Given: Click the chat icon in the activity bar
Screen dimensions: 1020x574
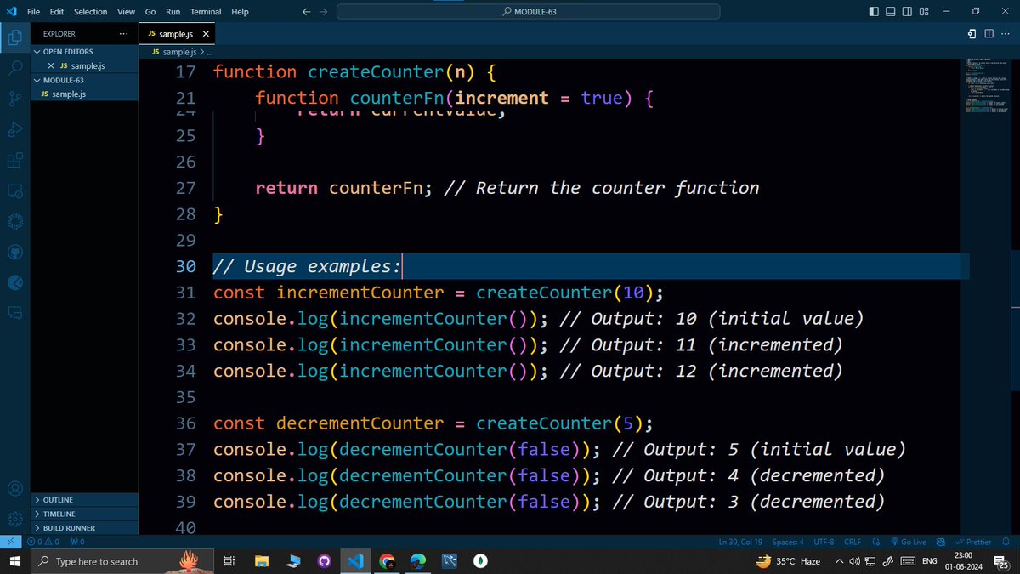Looking at the screenshot, I should point(14,313).
